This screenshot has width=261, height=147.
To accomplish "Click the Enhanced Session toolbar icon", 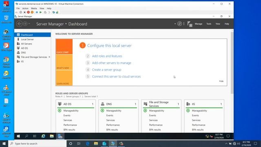I will click(x=53, y=12).
